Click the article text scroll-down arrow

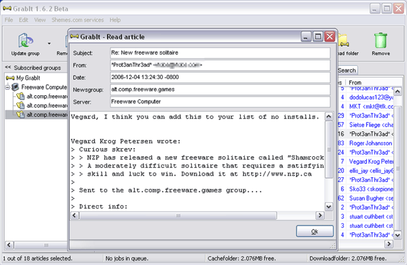pos(329,207)
